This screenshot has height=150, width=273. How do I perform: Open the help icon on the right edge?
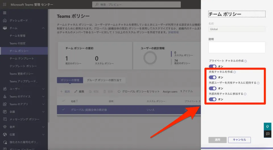pyautogui.click(x=268, y=126)
